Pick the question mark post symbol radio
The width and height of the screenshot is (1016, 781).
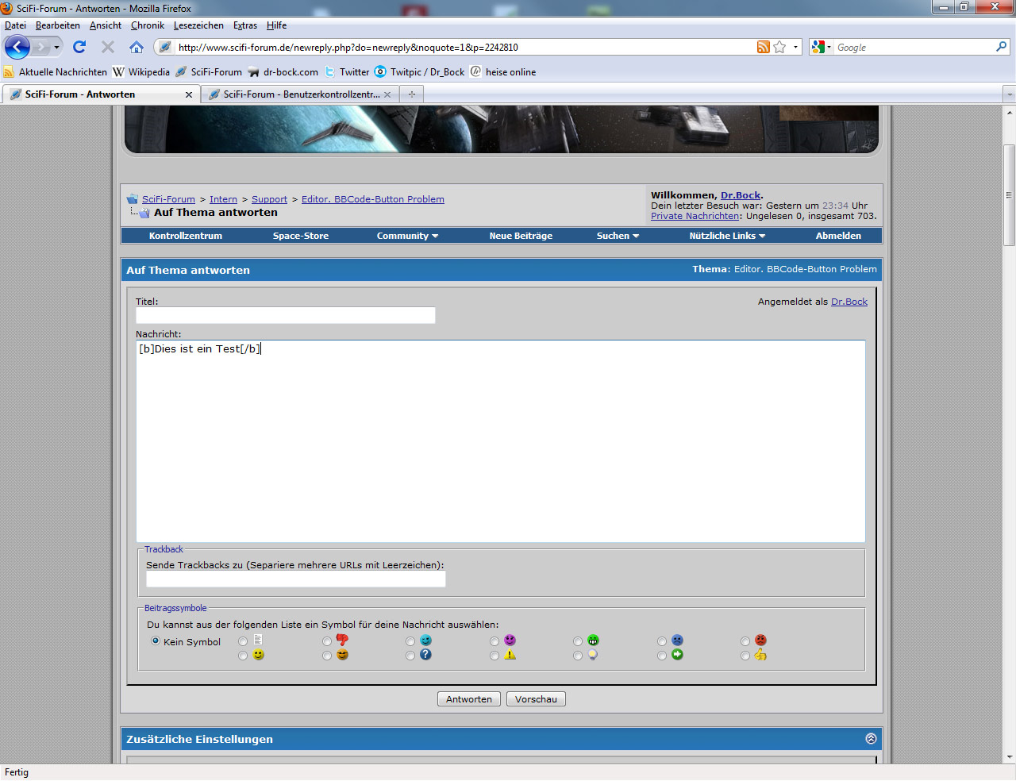point(410,656)
